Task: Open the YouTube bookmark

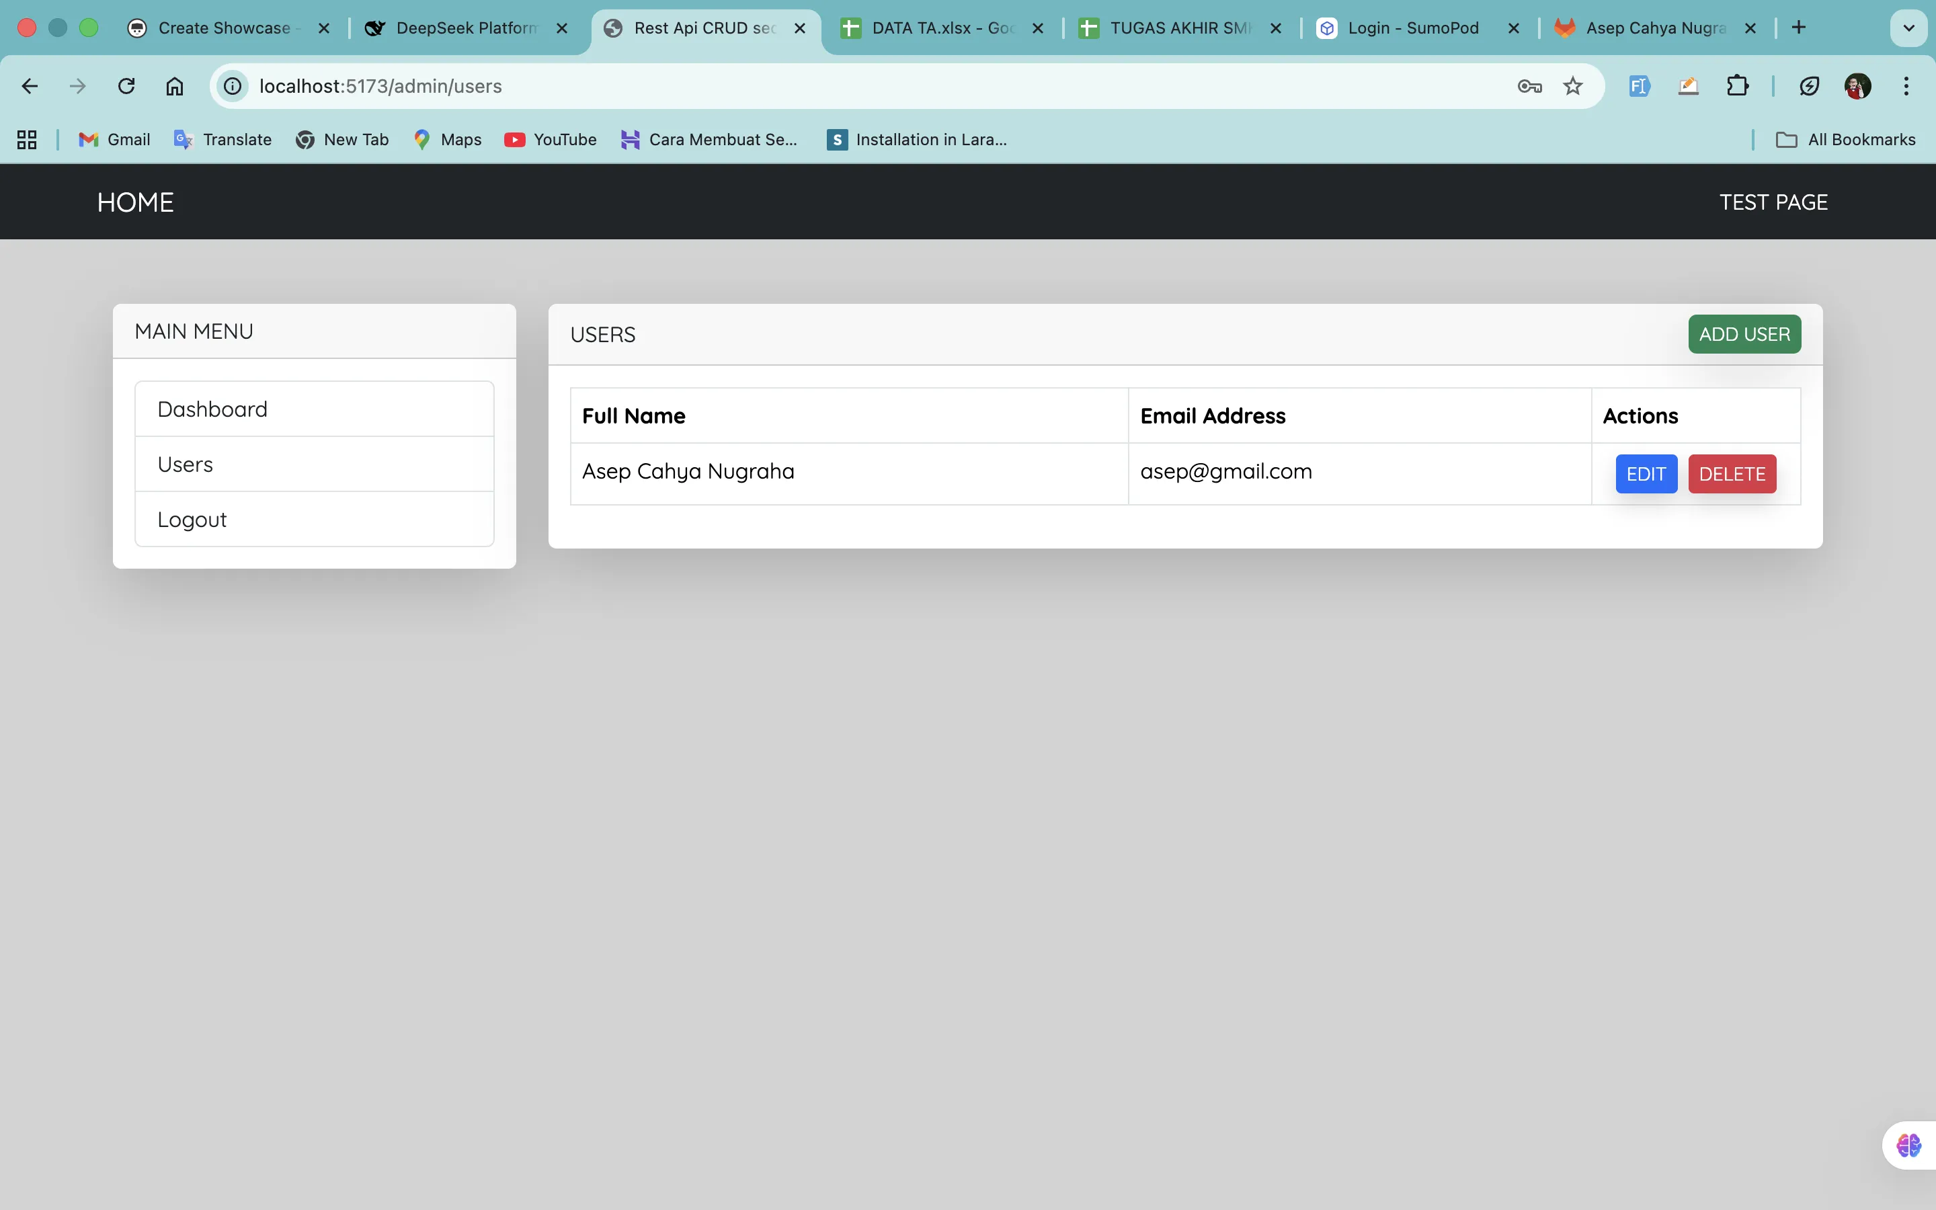Action: (x=551, y=139)
